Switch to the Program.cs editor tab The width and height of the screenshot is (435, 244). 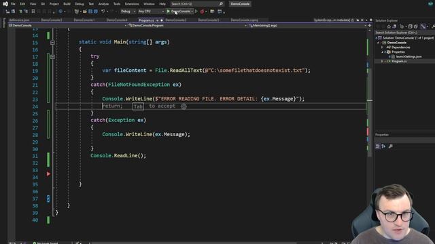tap(146, 20)
